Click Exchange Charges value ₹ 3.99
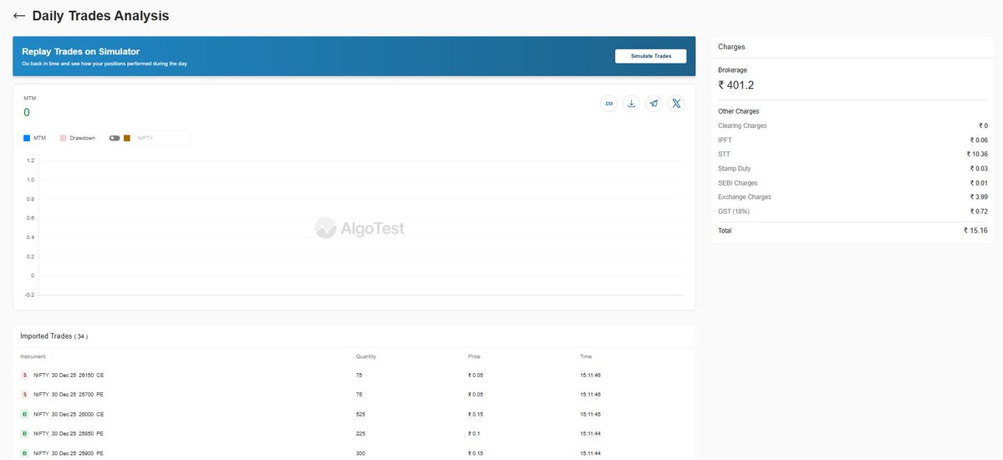1003x460 pixels. click(979, 197)
